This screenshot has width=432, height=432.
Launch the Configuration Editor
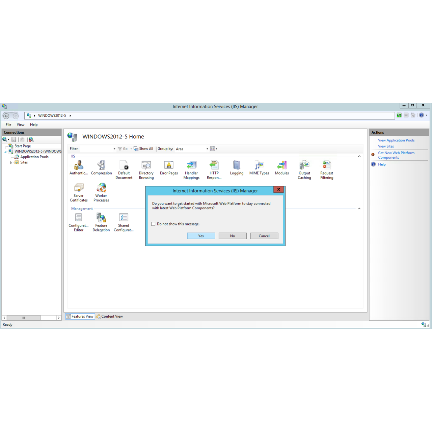(x=78, y=220)
